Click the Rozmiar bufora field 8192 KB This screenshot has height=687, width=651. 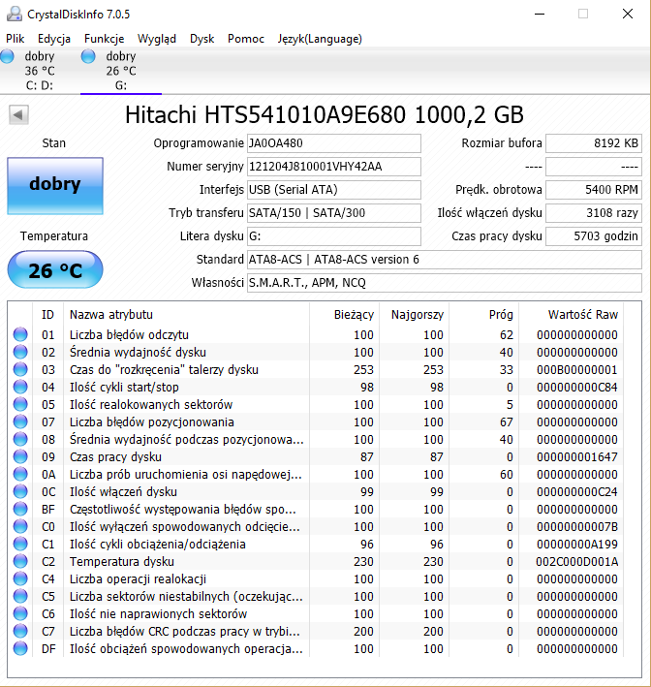594,143
